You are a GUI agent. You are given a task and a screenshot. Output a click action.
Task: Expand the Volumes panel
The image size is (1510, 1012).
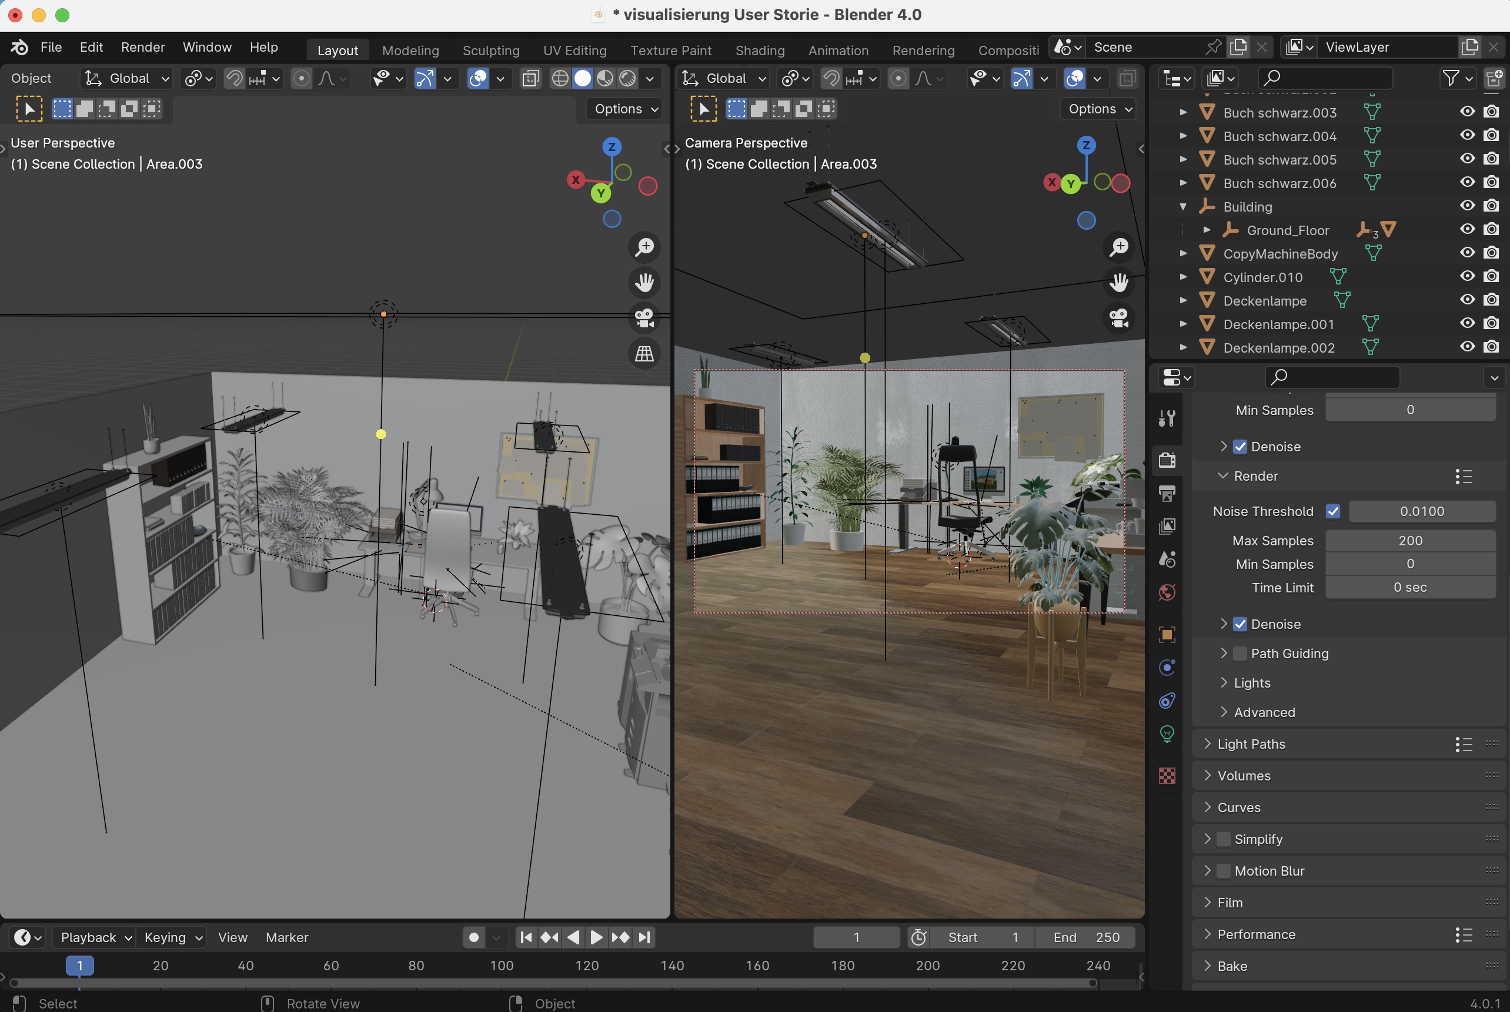click(x=1207, y=775)
